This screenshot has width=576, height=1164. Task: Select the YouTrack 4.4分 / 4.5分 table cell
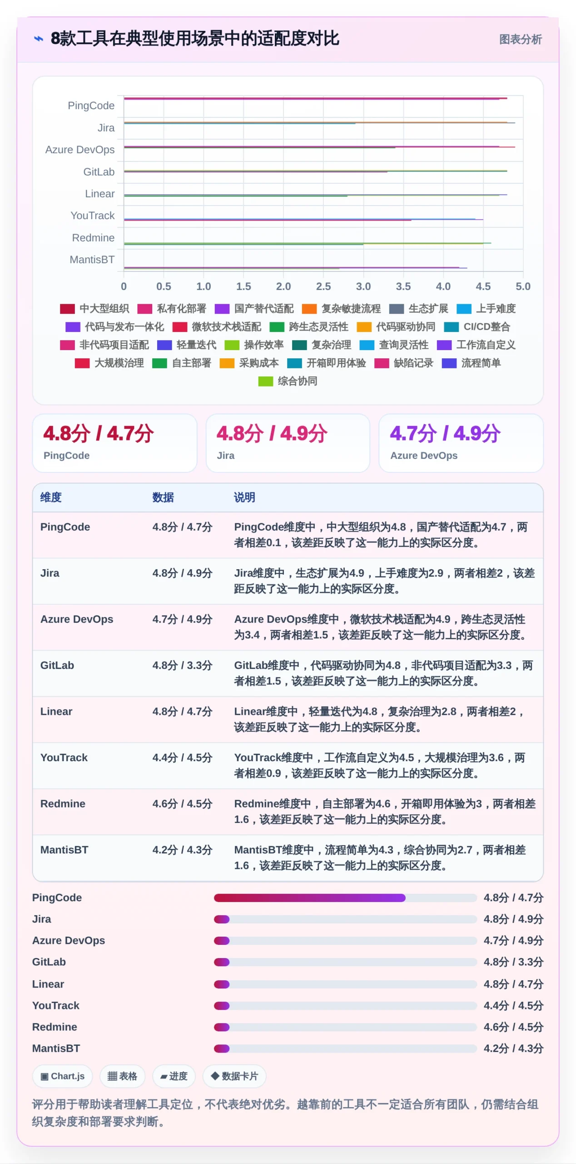click(x=182, y=758)
